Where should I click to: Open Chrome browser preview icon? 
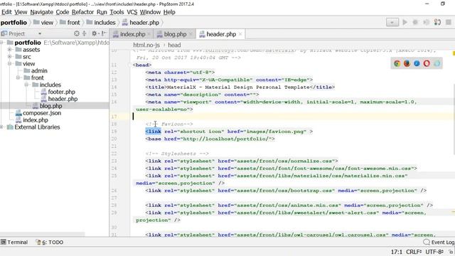click(397, 63)
